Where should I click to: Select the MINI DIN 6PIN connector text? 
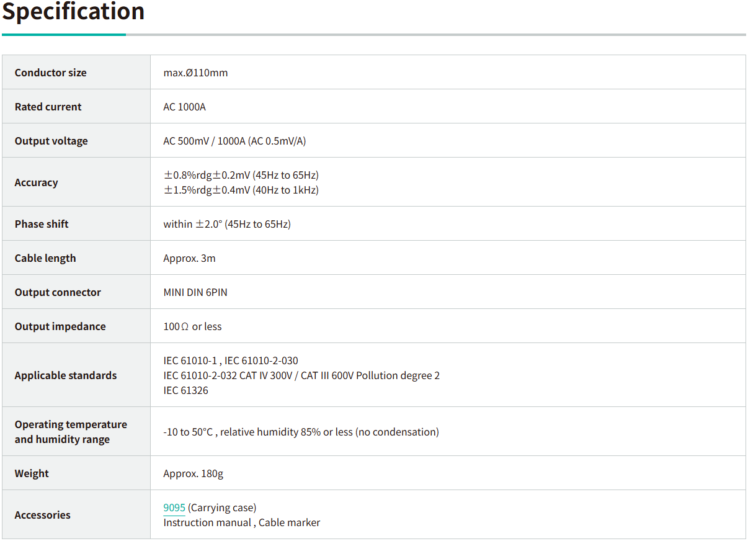[x=195, y=292]
